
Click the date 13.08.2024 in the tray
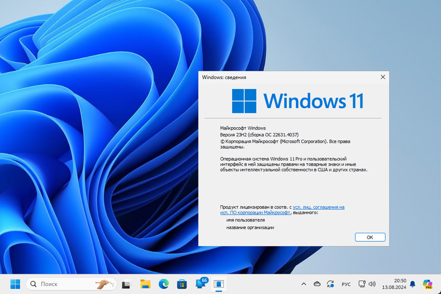click(x=394, y=287)
